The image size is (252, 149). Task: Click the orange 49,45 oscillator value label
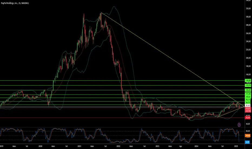(248, 136)
